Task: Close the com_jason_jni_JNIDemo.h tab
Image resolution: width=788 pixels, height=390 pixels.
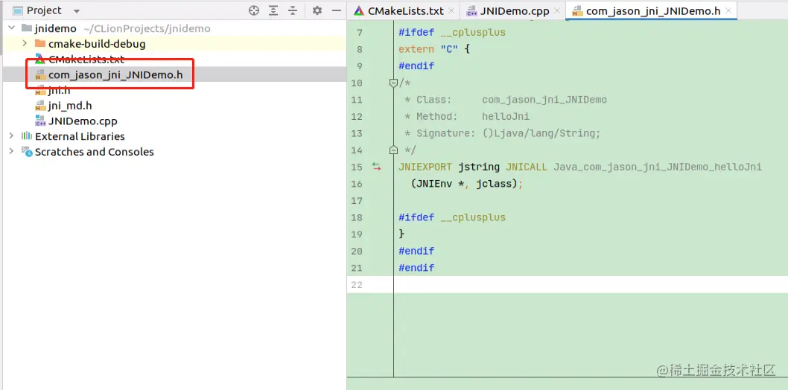Action: [x=728, y=10]
